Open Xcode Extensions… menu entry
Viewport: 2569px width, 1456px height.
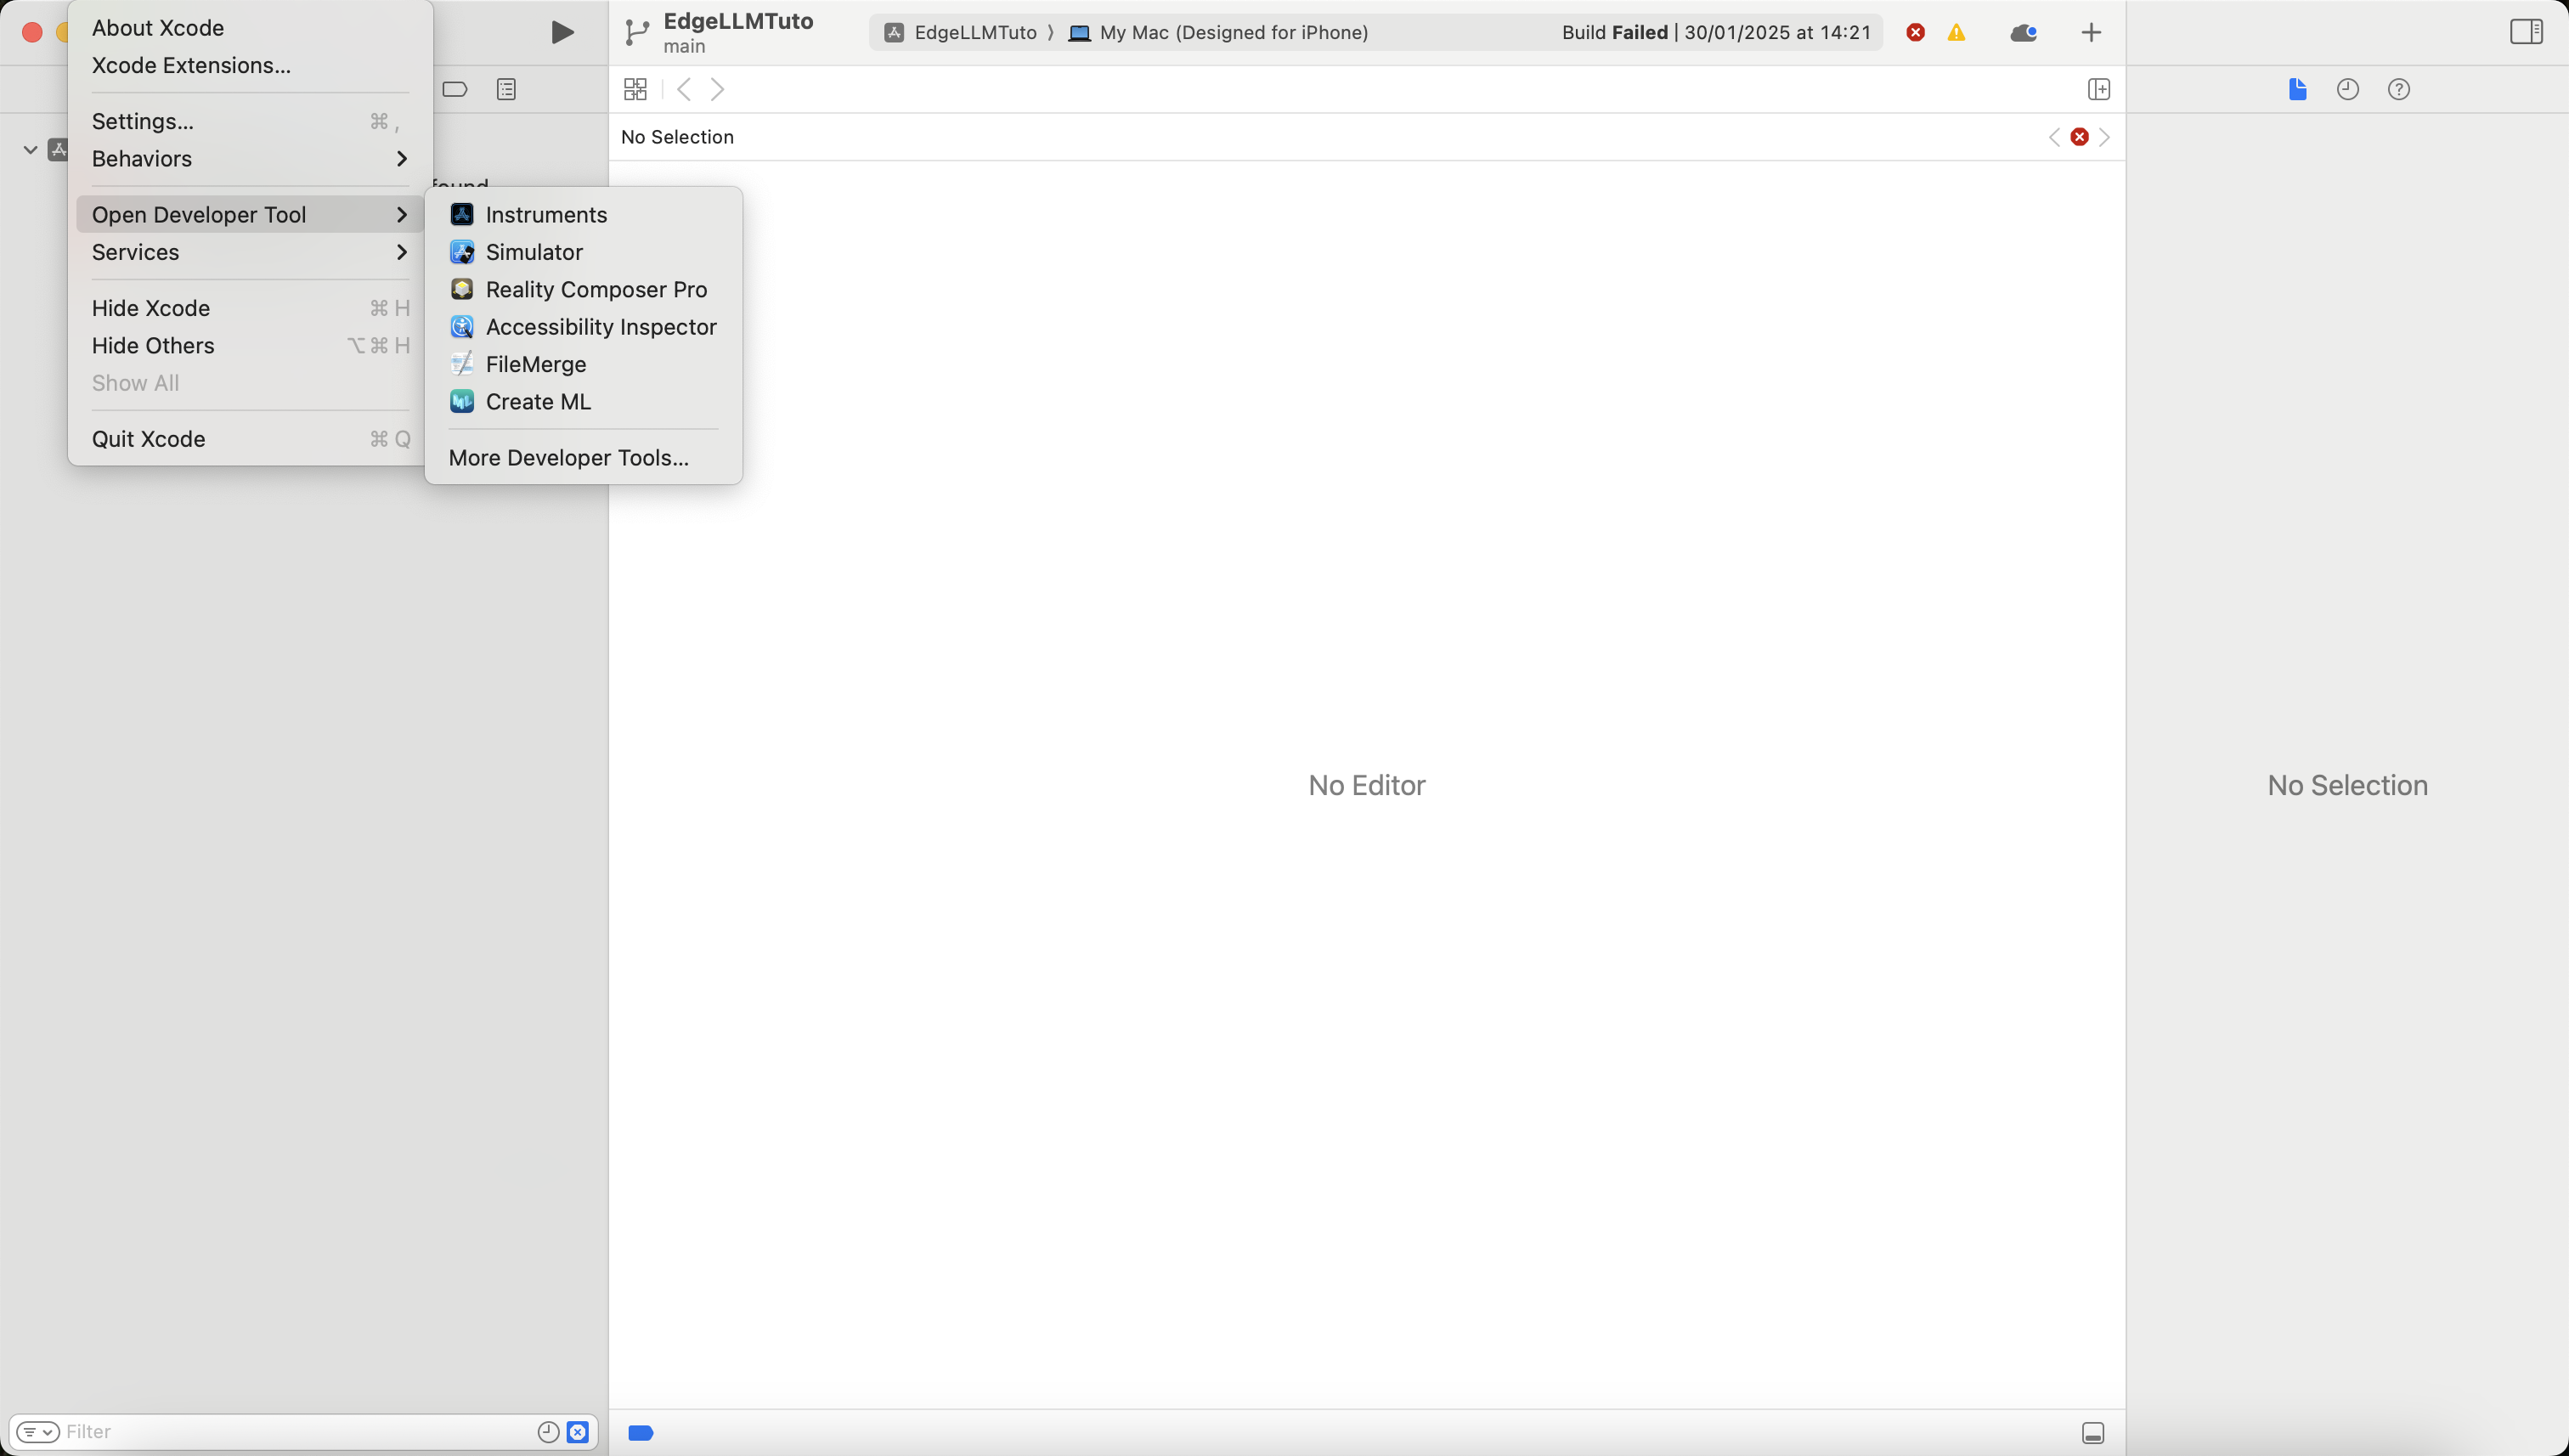191,65
